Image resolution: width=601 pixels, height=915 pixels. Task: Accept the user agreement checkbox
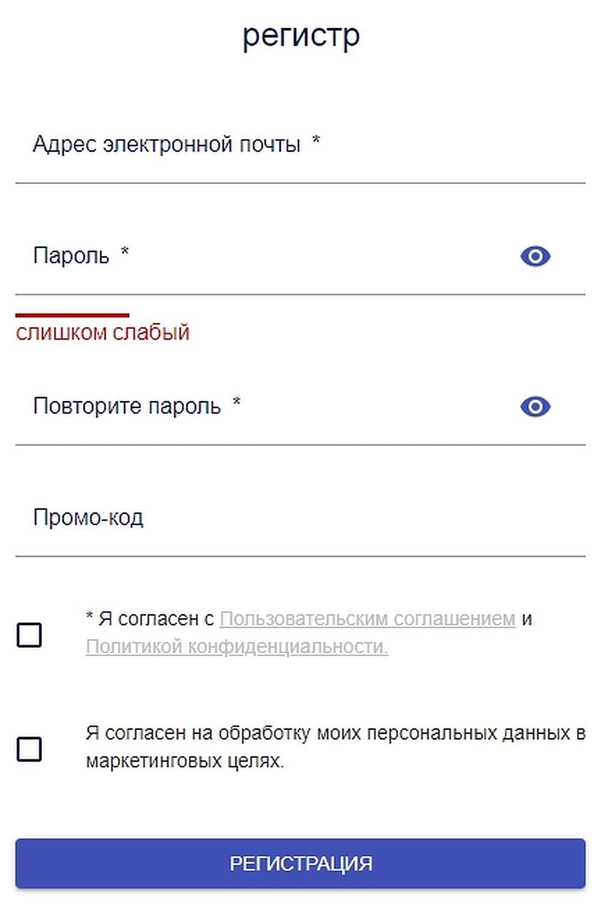point(29,635)
